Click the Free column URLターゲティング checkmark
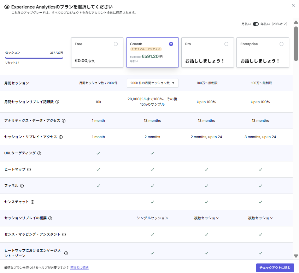 point(98,153)
